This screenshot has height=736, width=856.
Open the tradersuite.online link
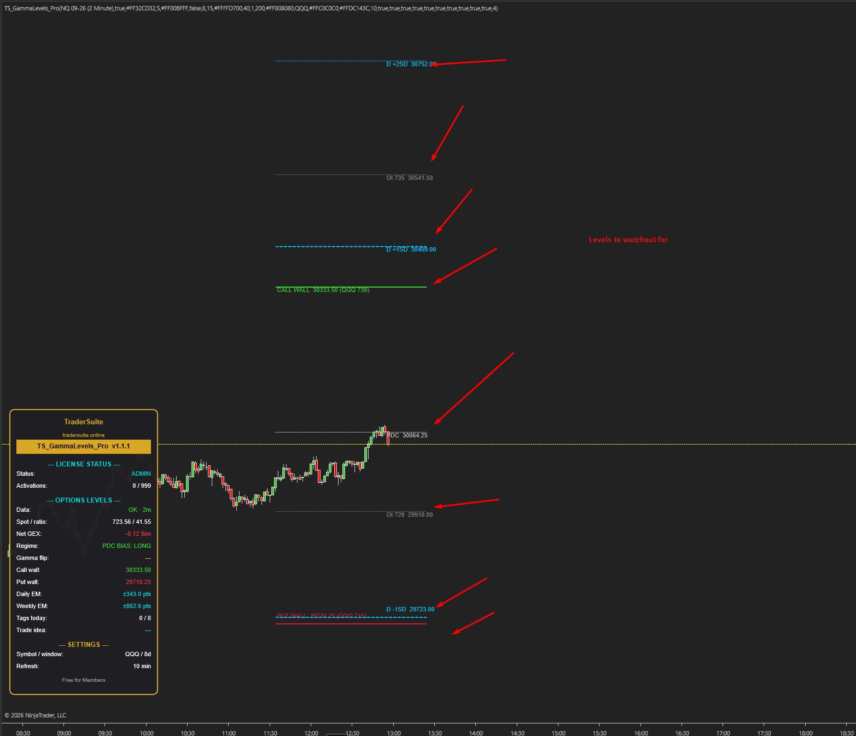(x=84, y=435)
